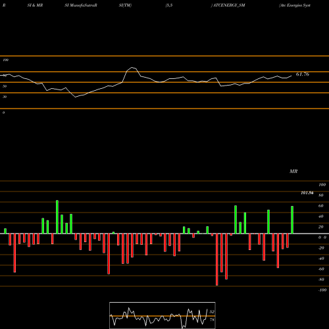The image size is (329, 329).
Task: Click the 50 label on RSI axis
Action: (x=5, y=86)
